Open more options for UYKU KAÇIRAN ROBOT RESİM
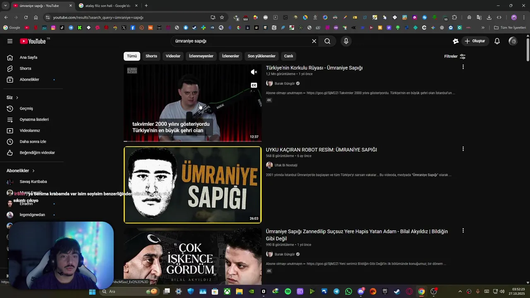This screenshot has height=298, width=530. tap(463, 149)
